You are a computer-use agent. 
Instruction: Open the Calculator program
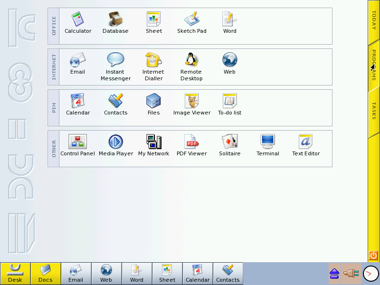pos(78,22)
